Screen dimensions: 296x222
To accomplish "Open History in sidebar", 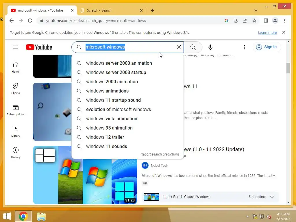I will coord(16,153).
